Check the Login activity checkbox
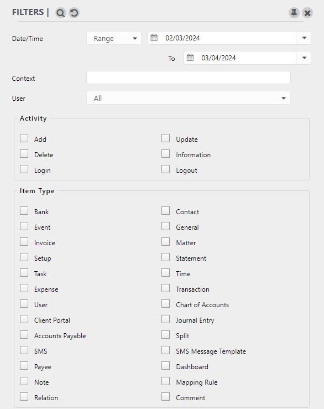The width and height of the screenshot is (324, 409). point(24,169)
